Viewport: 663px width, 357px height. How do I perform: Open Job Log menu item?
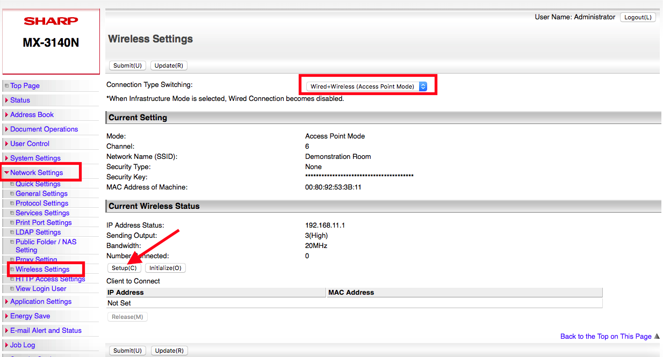[23, 345]
